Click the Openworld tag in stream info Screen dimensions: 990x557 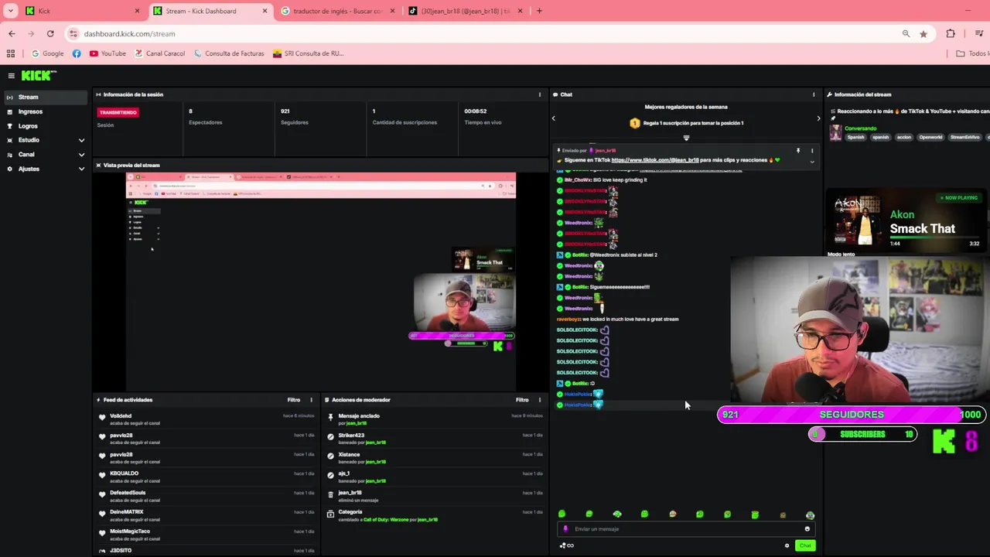[x=930, y=137]
